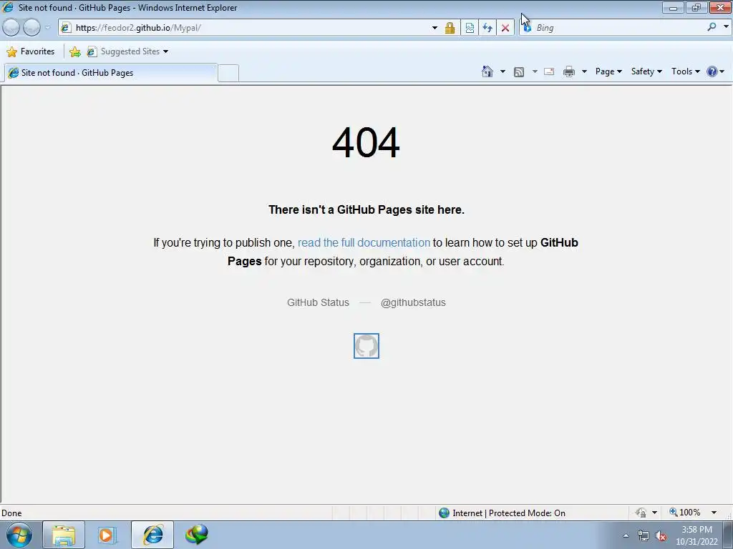Expand the zoom level dropdown arrow

714,513
